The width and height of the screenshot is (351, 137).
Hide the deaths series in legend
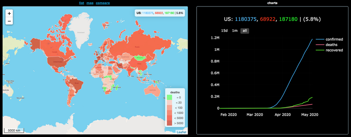click(x=327, y=45)
